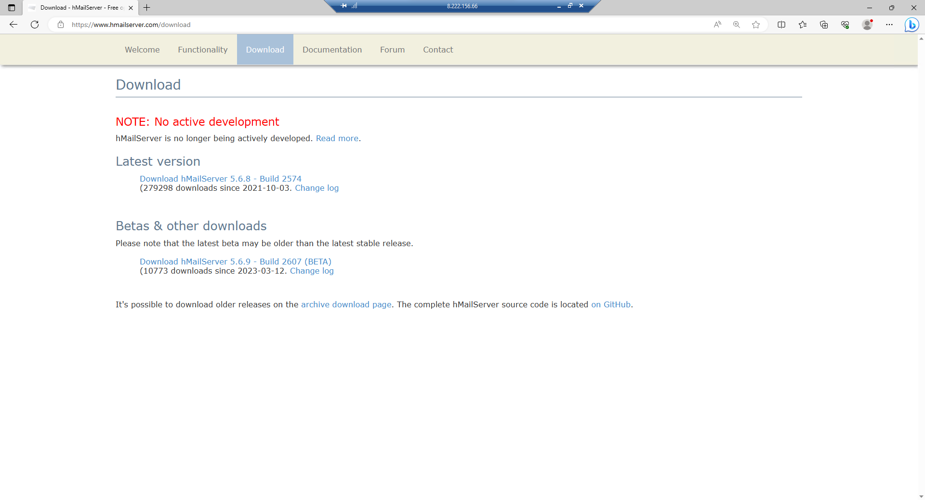Open Change log for 5.6.9 beta
Image resolution: width=925 pixels, height=500 pixels.
coord(312,271)
